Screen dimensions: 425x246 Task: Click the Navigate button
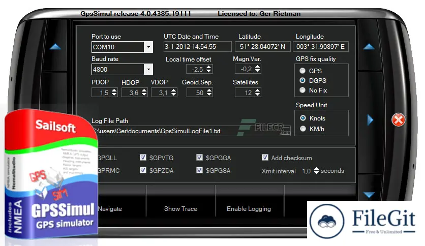pos(110,208)
